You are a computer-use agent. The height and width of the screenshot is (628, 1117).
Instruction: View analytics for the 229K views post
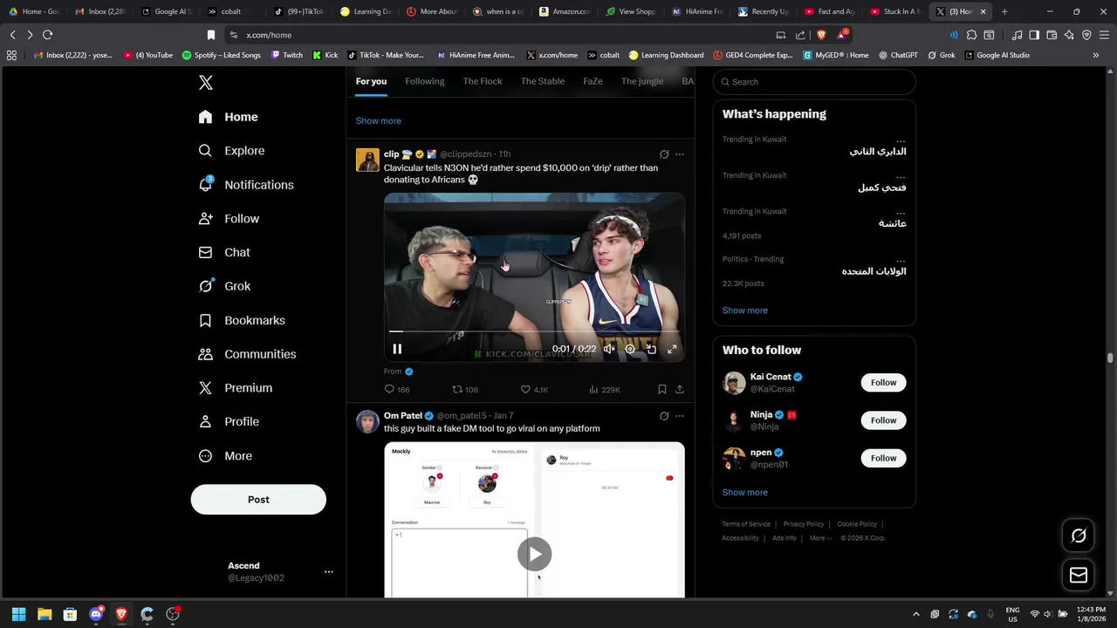604,390
